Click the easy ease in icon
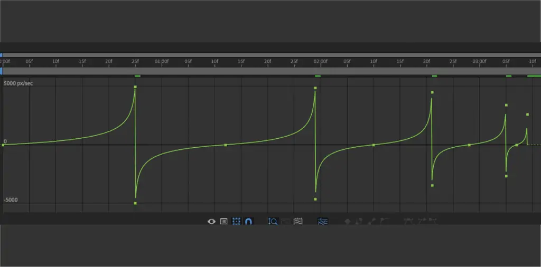541x267 pixels. 421,222
